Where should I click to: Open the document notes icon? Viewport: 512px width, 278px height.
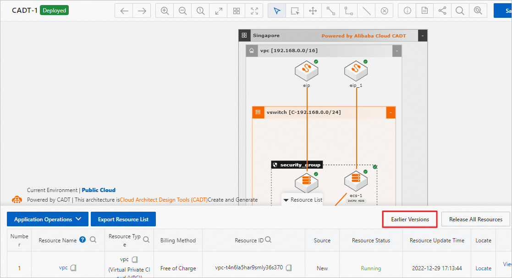tap(424, 11)
